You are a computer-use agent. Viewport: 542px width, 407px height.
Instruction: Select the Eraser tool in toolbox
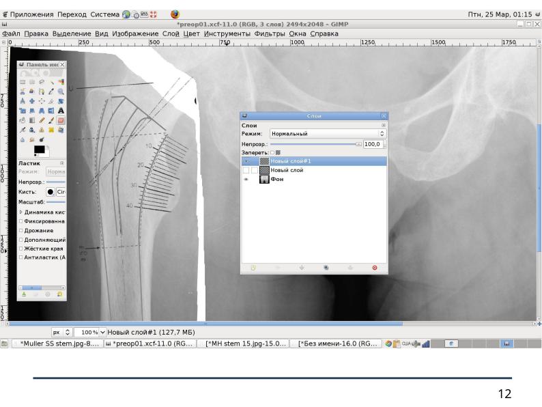tap(61, 120)
